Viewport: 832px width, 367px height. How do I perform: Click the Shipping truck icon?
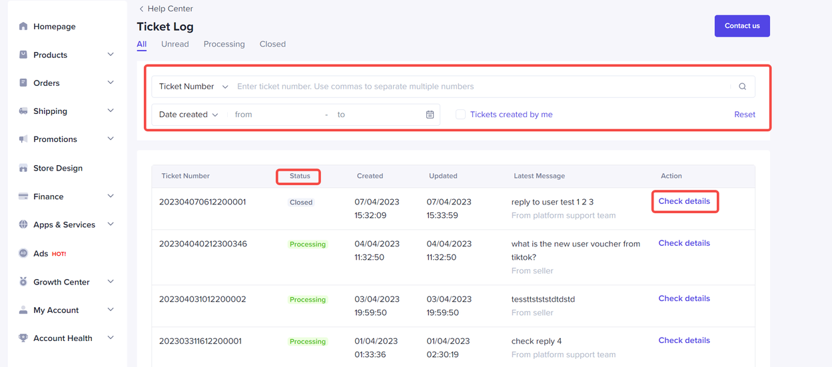click(x=23, y=111)
